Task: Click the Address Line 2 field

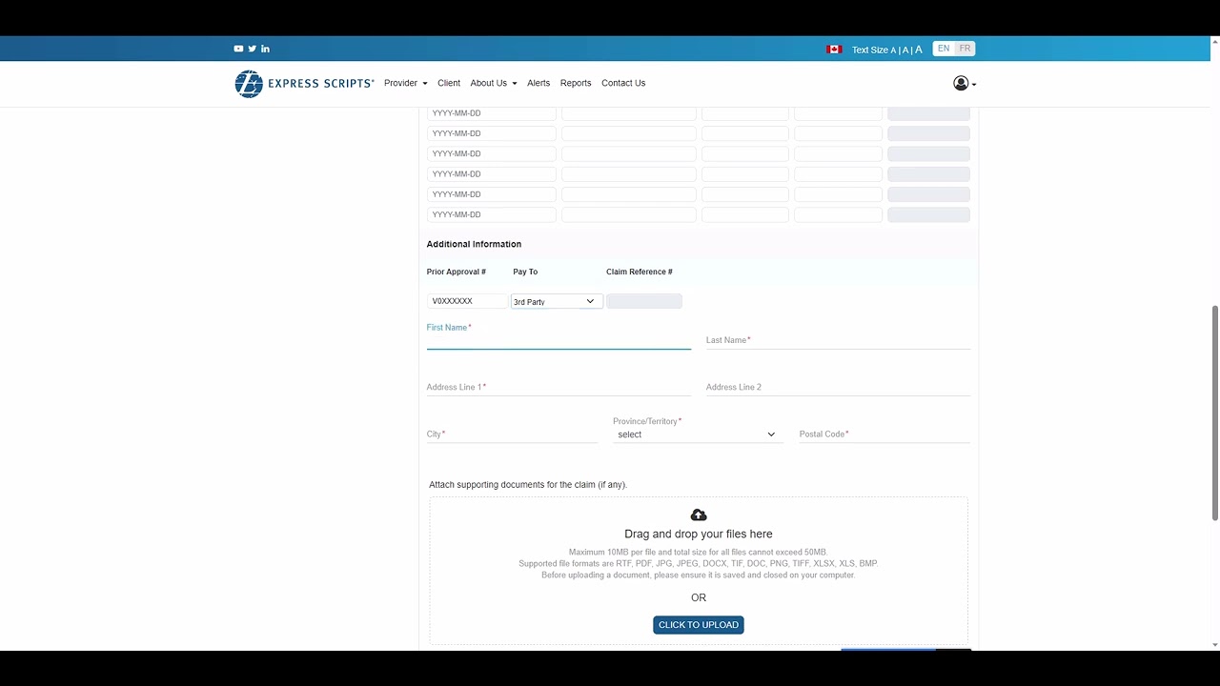Action: [838, 387]
